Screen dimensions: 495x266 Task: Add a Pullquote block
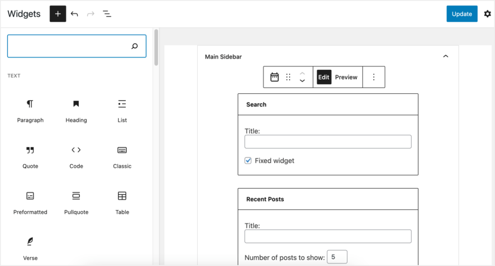[76, 203]
